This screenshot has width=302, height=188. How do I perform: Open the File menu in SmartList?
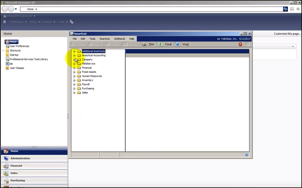(75, 39)
